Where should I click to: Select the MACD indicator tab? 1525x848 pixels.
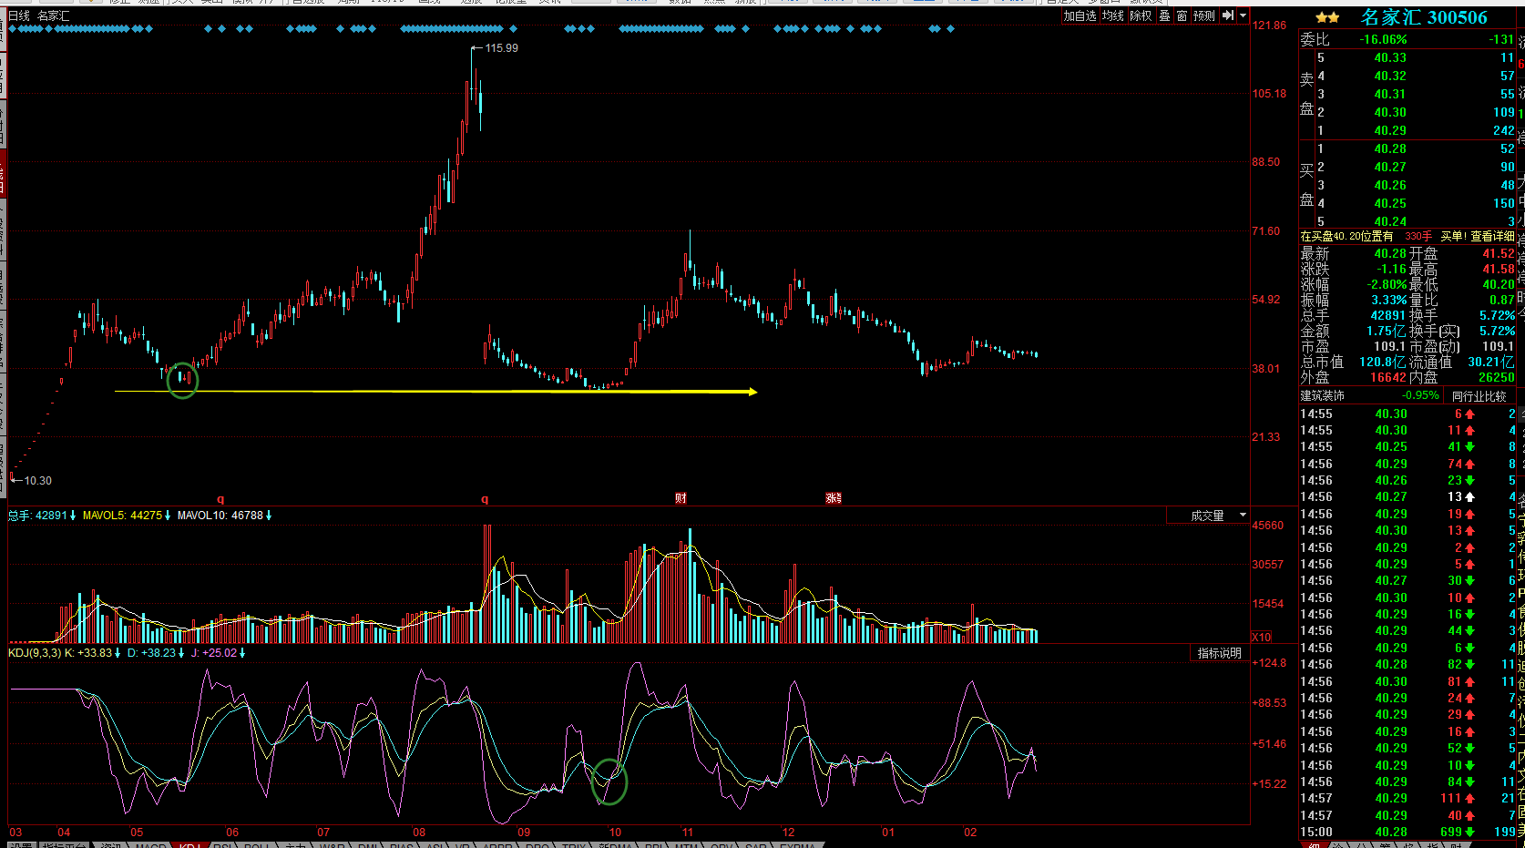(x=150, y=846)
